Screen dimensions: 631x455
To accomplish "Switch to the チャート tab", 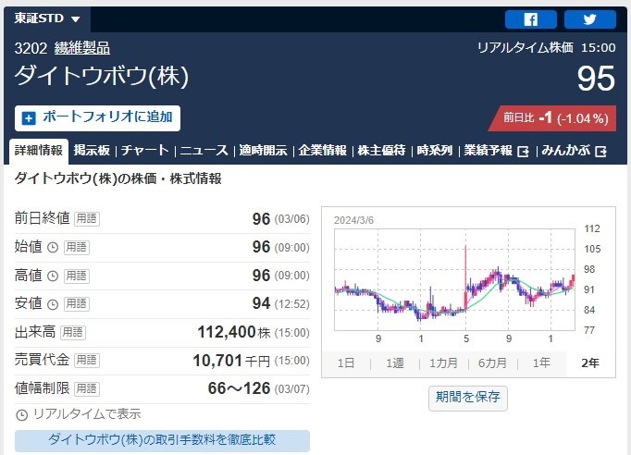I will pyautogui.click(x=145, y=151).
